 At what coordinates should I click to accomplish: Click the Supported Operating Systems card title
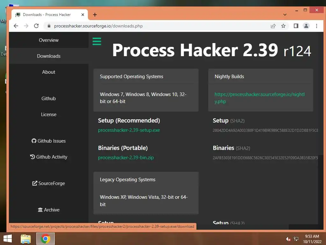point(131,77)
